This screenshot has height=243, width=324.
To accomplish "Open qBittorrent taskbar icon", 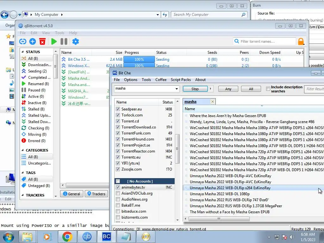I will click(87, 237).
